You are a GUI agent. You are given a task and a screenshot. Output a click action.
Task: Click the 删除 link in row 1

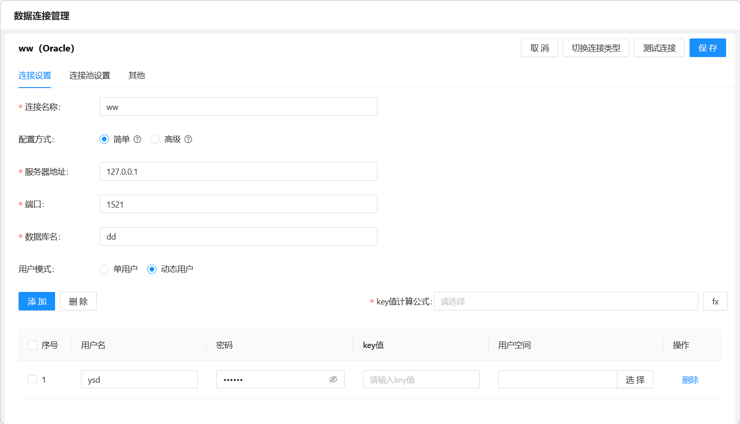coord(690,380)
